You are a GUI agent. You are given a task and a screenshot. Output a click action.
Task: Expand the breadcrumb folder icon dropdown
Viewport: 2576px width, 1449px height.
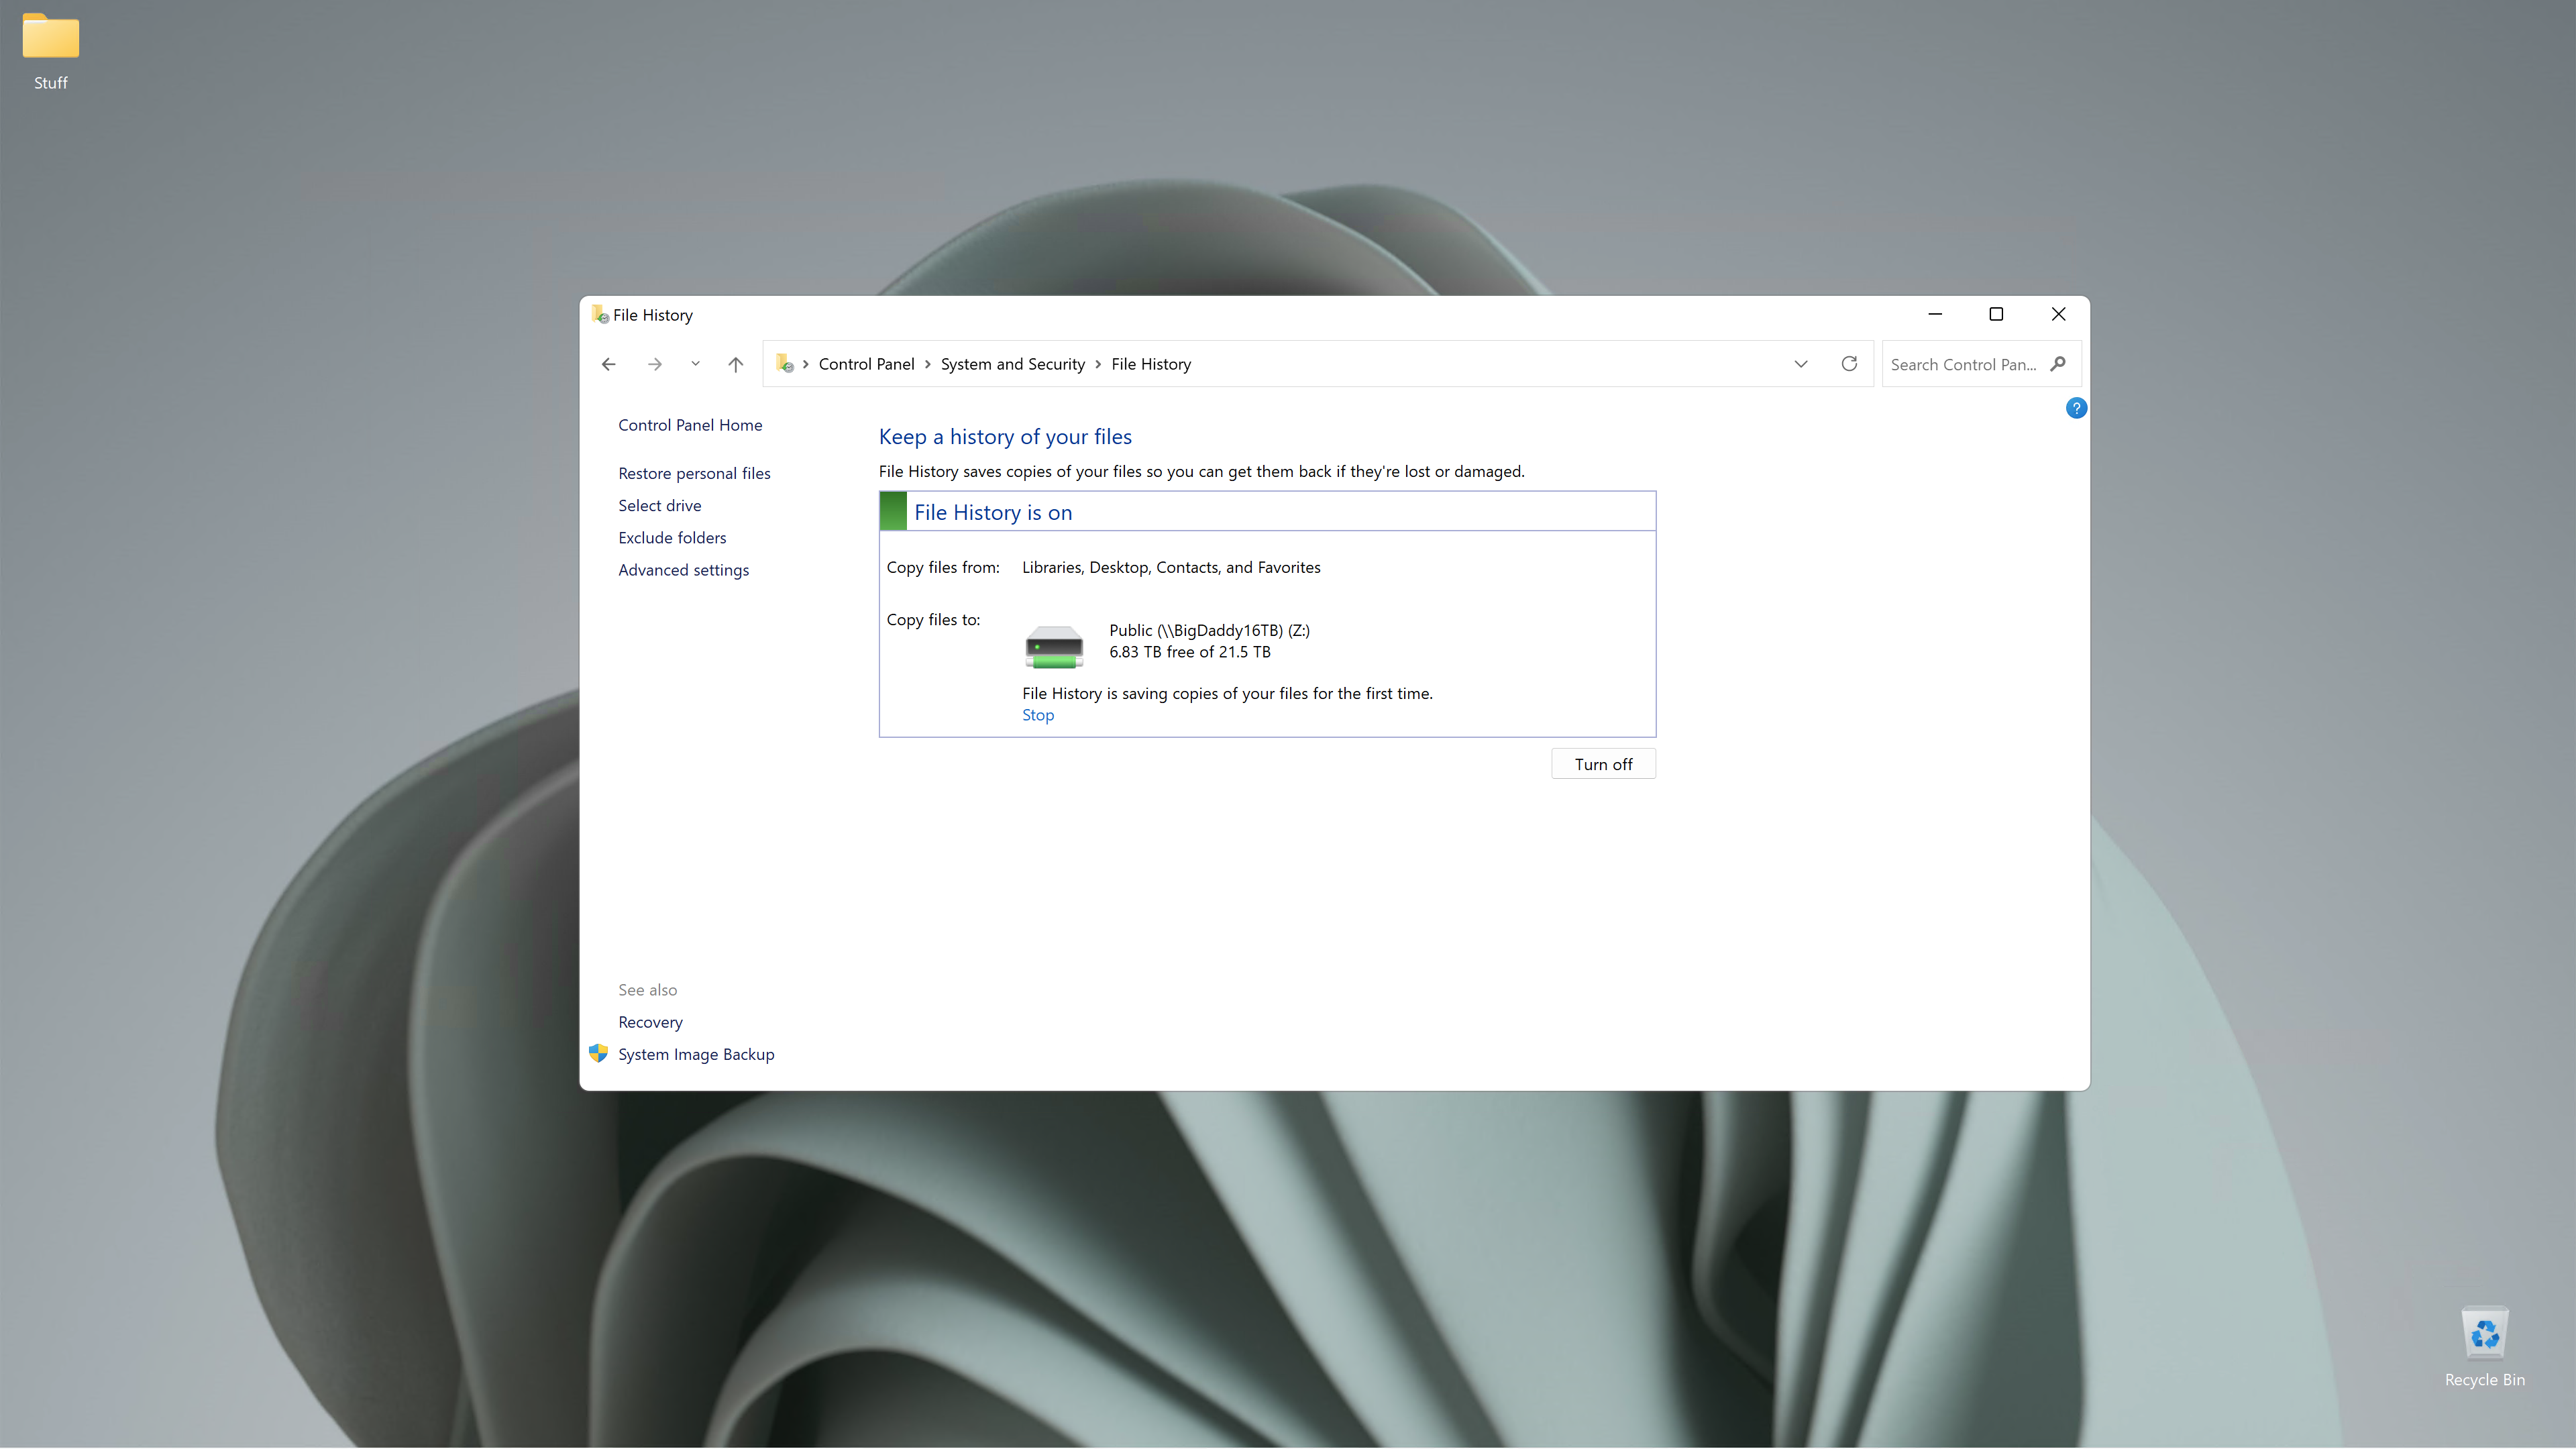806,363
